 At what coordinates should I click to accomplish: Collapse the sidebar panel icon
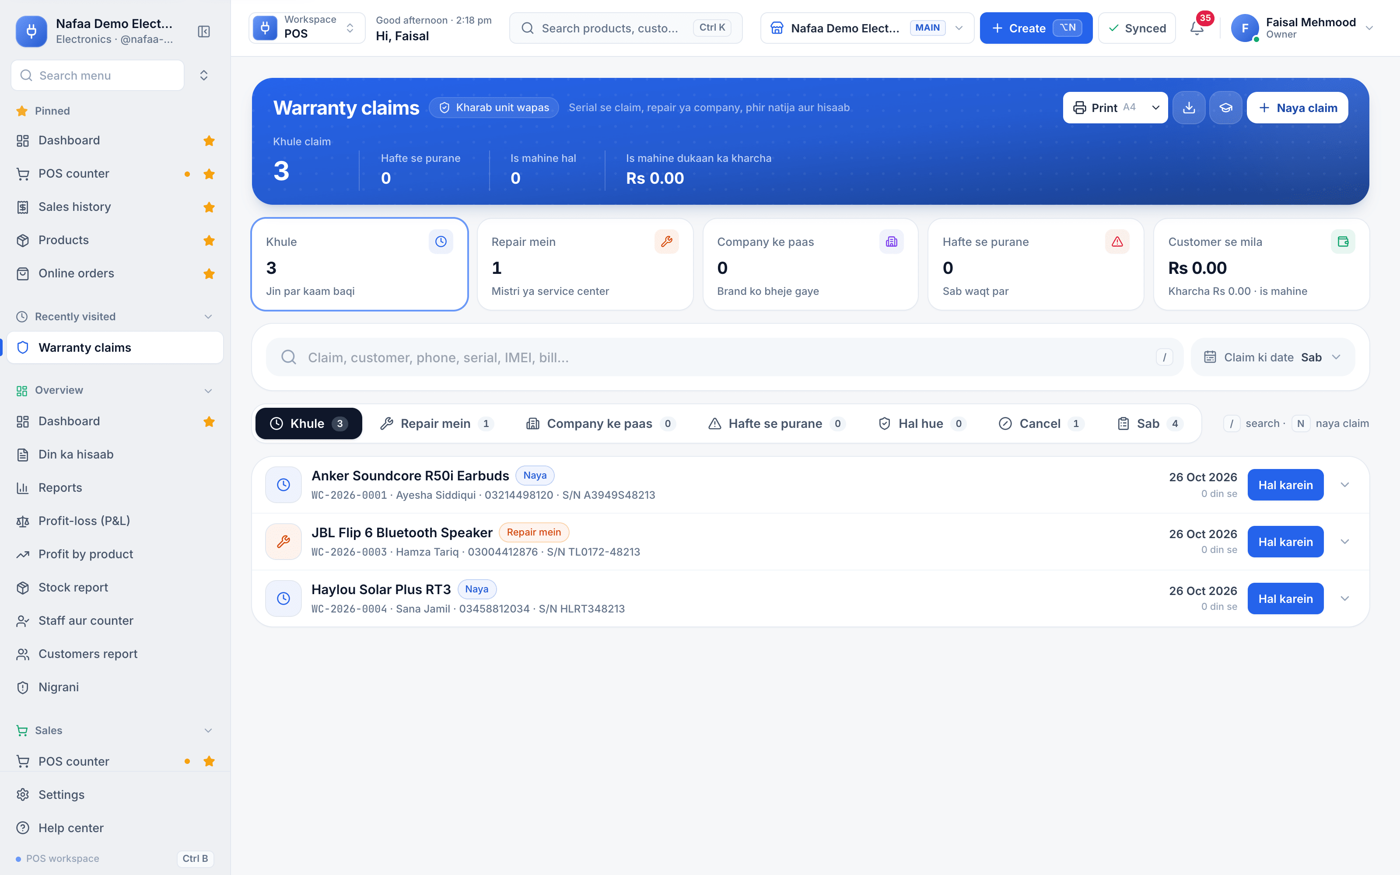pos(203,31)
